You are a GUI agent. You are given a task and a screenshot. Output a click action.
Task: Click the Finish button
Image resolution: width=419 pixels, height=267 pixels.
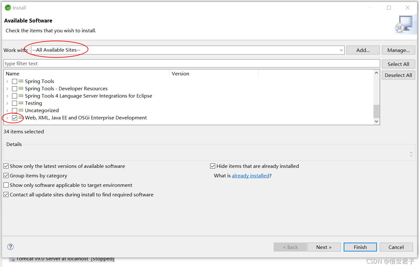[360, 247]
